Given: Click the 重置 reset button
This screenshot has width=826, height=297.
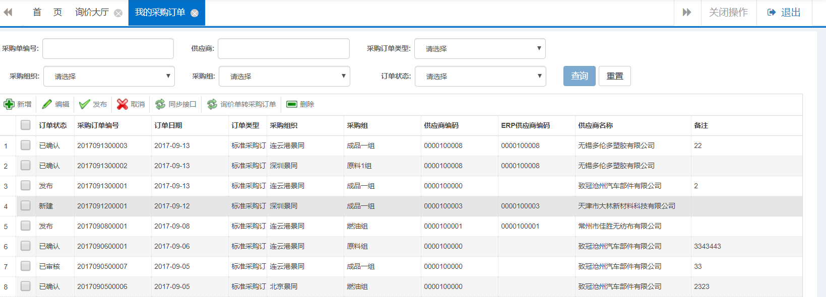Looking at the screenshot, I should (x=615, y=76).
